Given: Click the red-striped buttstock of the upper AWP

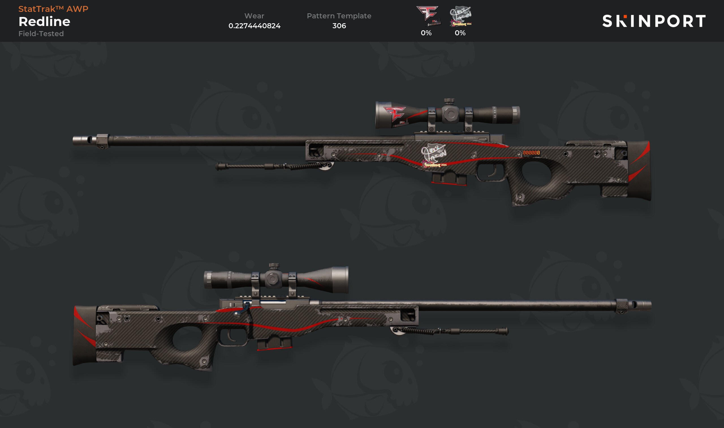Looking at the screenshot, I should coord(639,170).
